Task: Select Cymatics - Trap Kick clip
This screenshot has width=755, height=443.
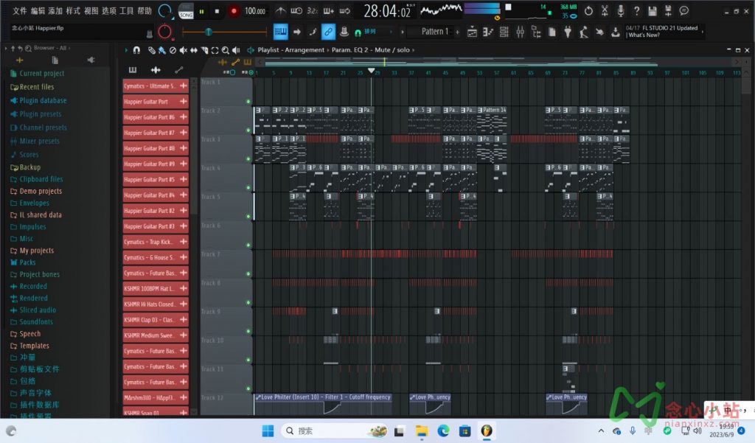Action: click(156, 242)
